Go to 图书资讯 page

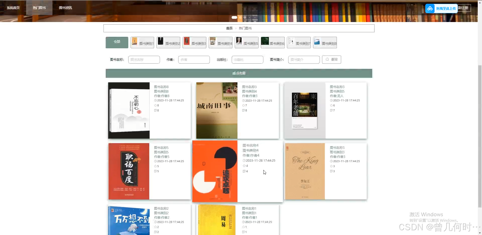(x=65, y=8)
